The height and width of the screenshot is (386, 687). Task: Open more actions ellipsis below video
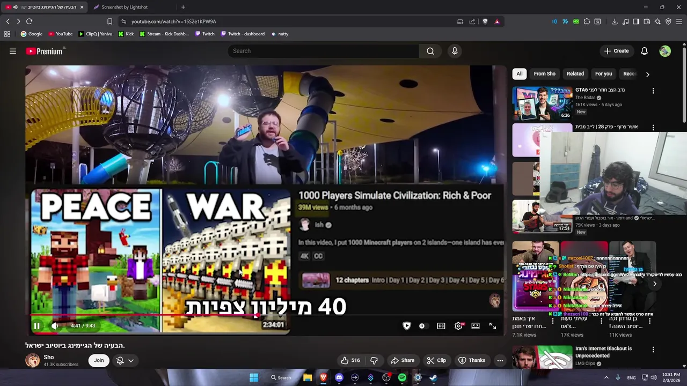coord(500,360)
